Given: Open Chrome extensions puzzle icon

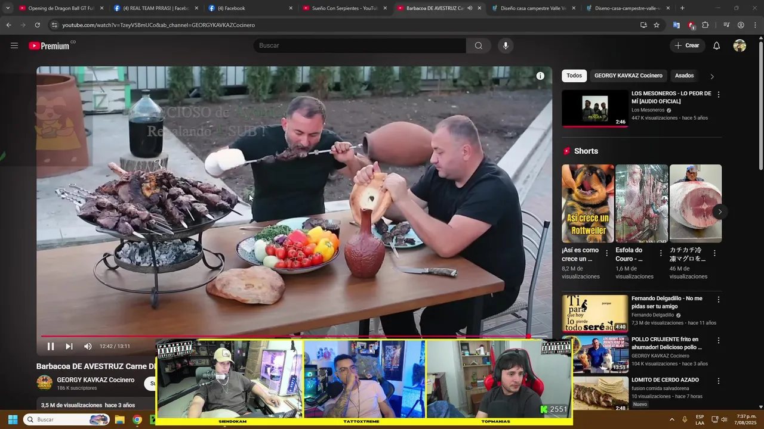Looking at the screenshot, I should point(706,25).
